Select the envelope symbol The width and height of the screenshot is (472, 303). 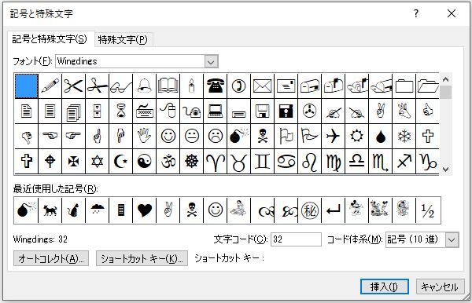tap(263, 86)
